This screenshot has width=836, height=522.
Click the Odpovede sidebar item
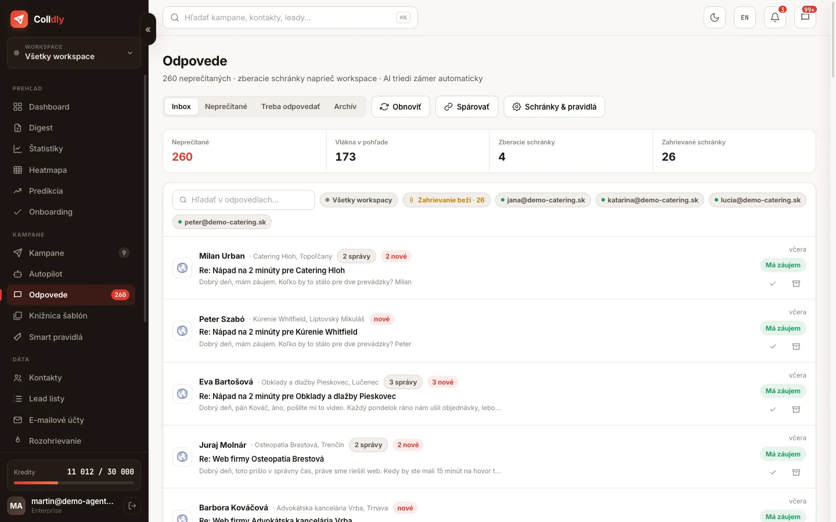pos(71,295)
